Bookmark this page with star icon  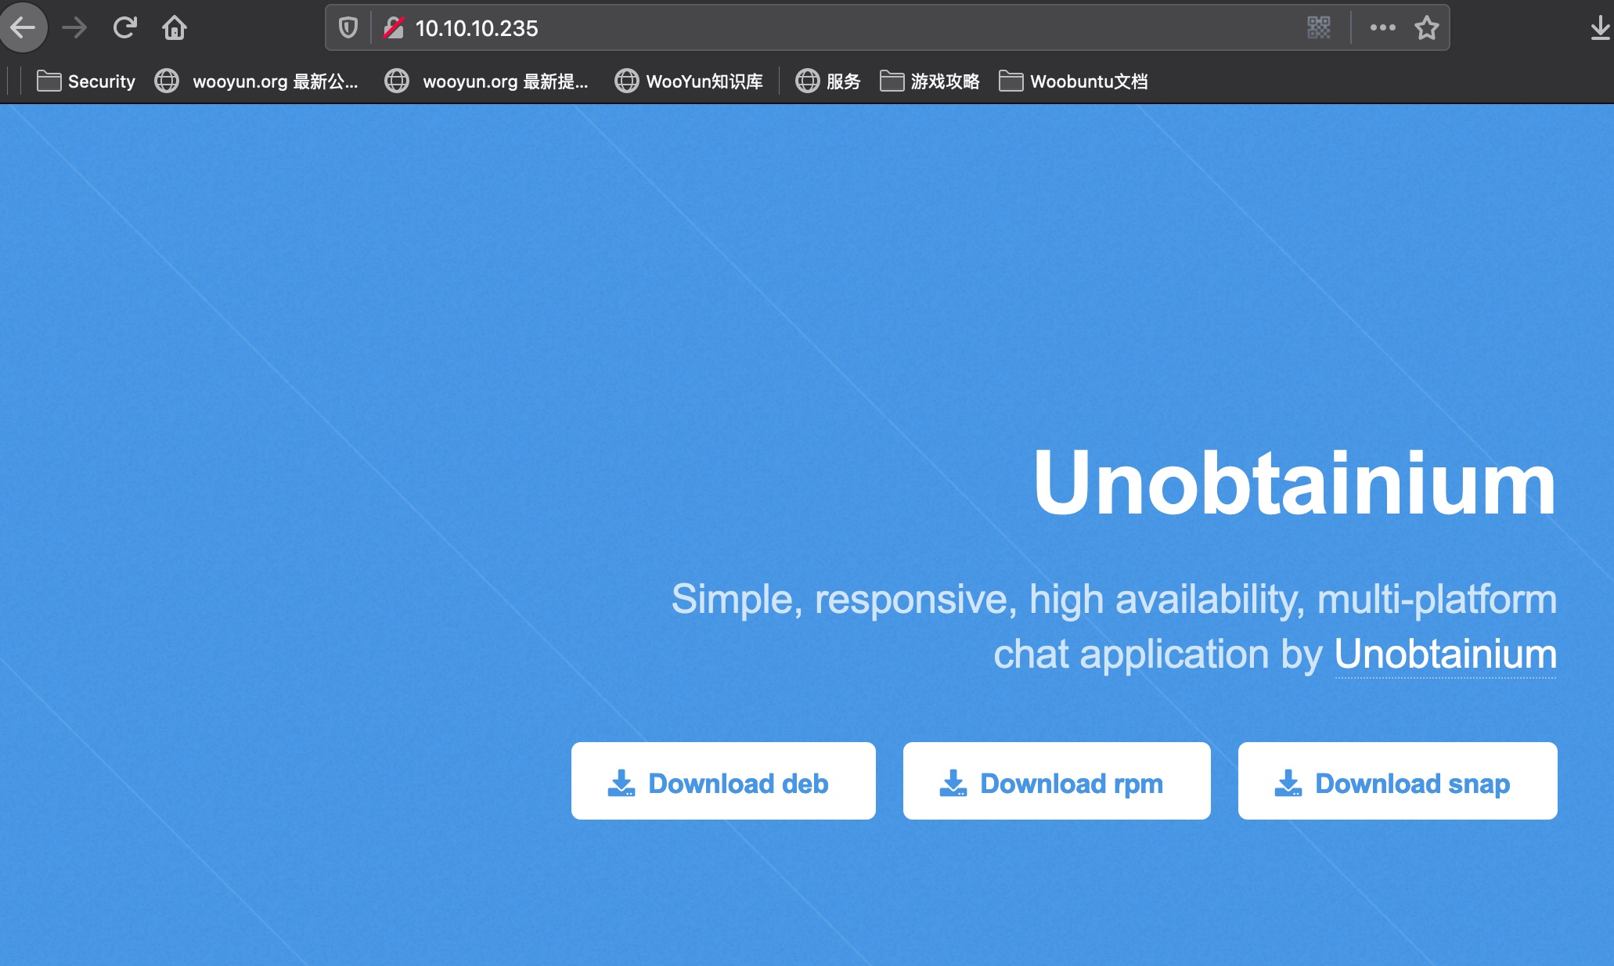(1426, 28)
